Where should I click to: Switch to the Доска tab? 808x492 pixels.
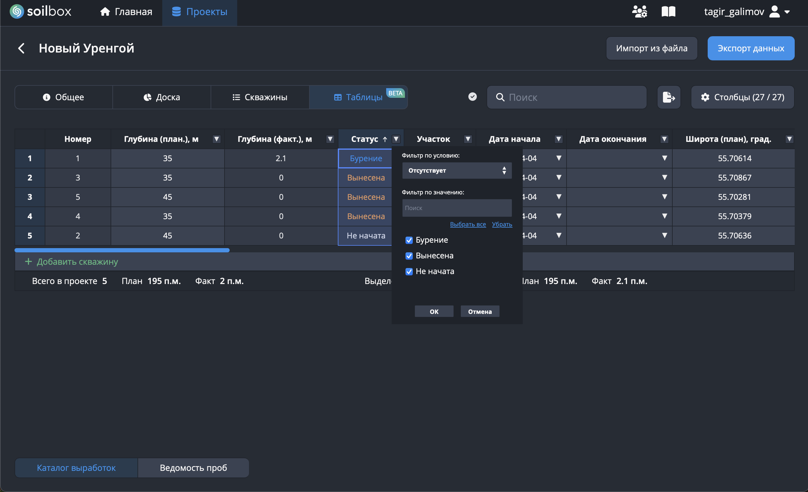pyautogui.click(x=162, y=97)
